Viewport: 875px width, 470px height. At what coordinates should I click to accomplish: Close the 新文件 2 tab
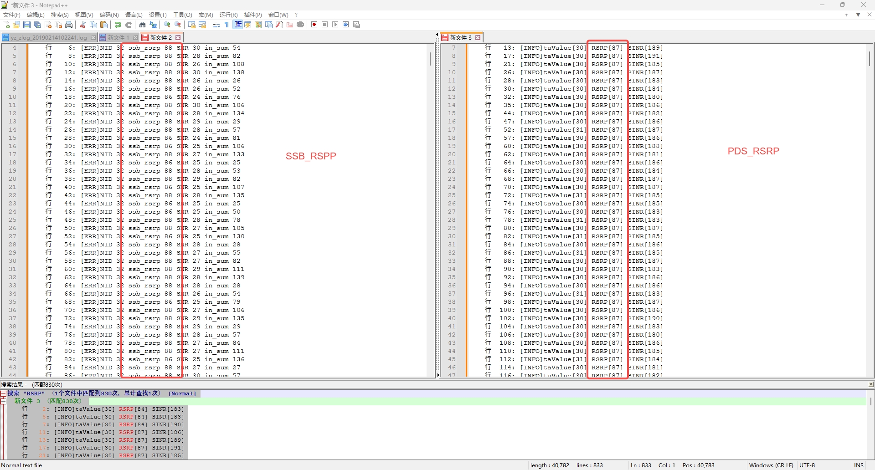[x=178, y=37]
